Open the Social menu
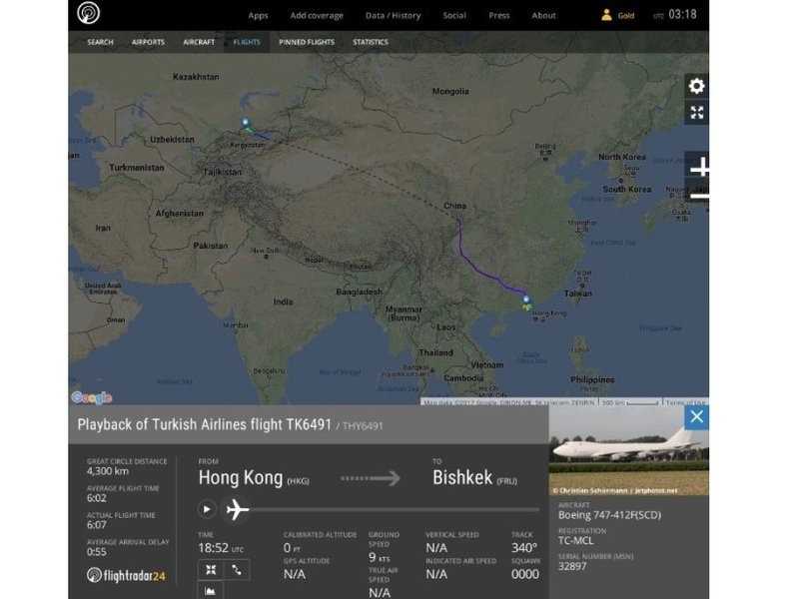Image resolution: width=800 pixels, height=599 pixels. pos(454,16)
